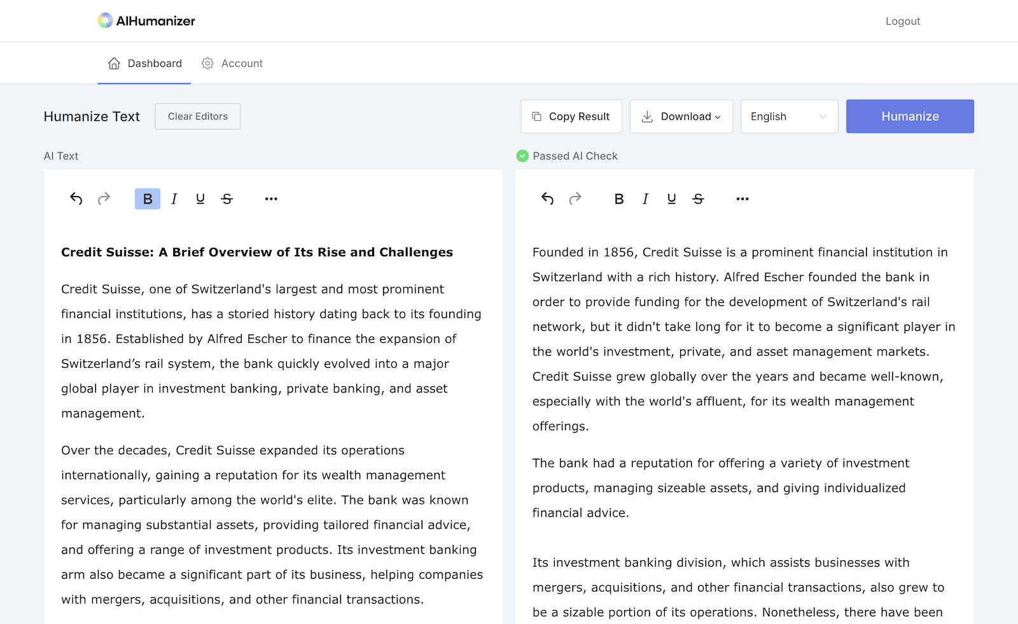This screenshot has width=1018, height=624.
Task: Open the English language selector
Action: 789,116
